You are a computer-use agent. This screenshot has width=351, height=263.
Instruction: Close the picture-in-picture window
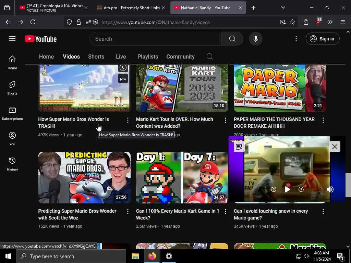tap(335, 147)
